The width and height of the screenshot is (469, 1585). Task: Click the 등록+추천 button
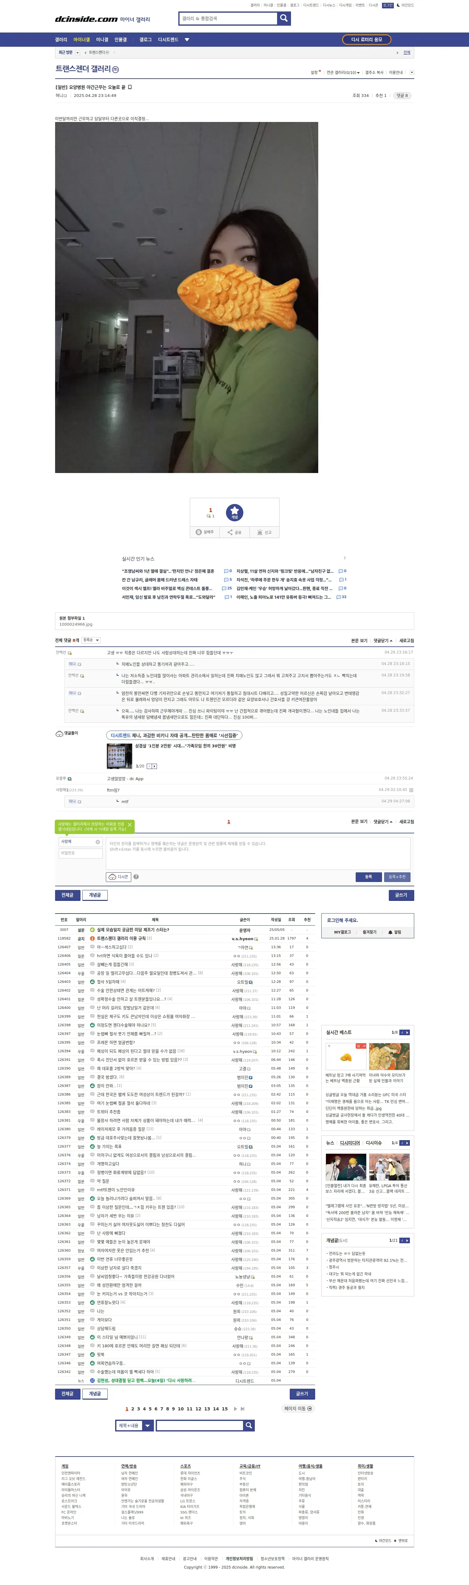[397, 877]
